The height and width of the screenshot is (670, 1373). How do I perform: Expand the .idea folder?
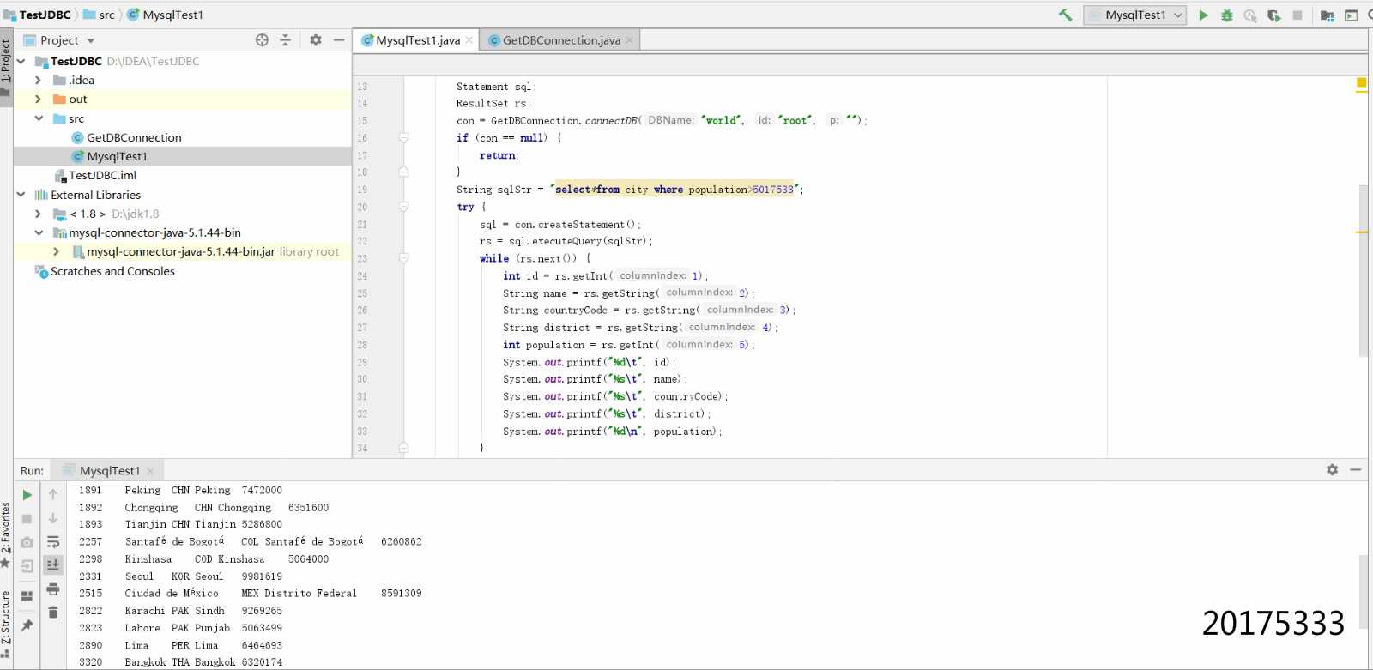click(x=38, y=80)
